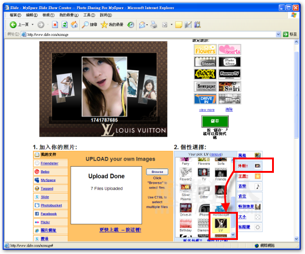Click the Go arrow button beside the address bar
305x254 pixels.
click(x=285, y=34)
